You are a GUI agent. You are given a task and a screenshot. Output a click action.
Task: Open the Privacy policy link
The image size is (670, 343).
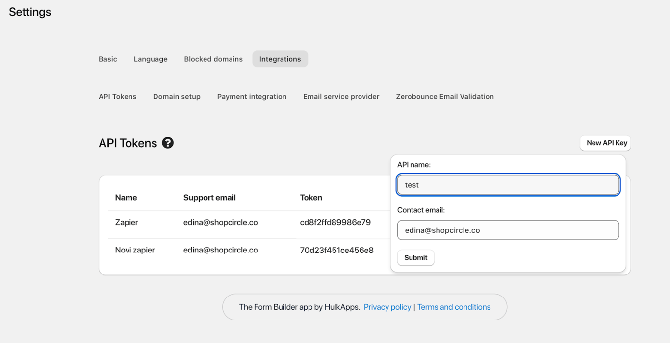387,307
